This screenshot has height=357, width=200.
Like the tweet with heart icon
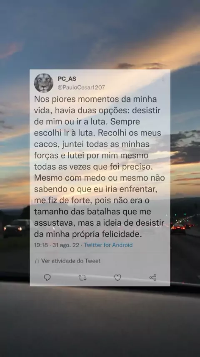pos(117,278)
